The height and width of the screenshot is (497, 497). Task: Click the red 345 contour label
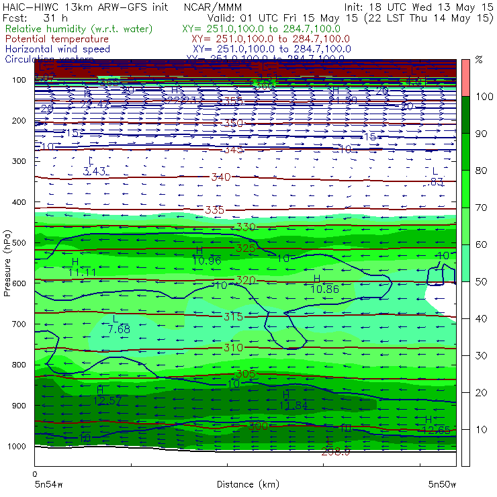(234, 149)
